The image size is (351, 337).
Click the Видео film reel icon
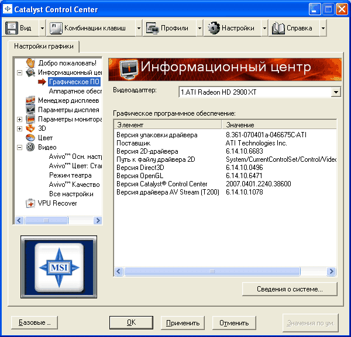(30, 147)
